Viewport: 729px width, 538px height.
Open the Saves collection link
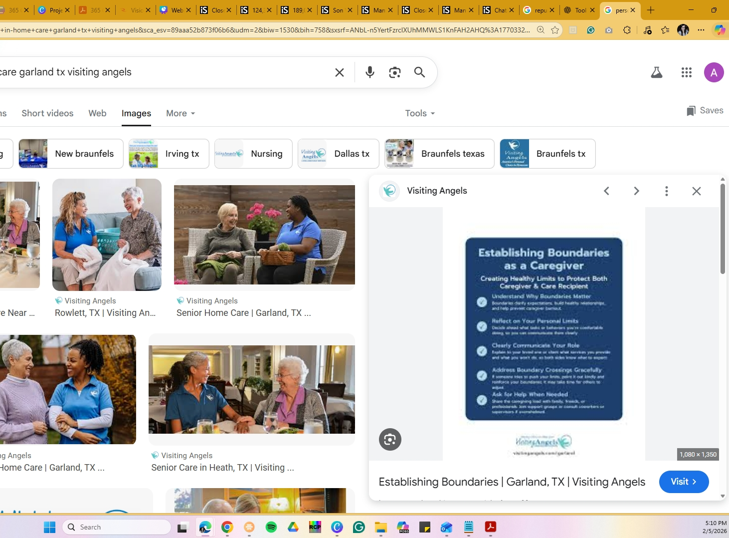(x=705, y=110)
